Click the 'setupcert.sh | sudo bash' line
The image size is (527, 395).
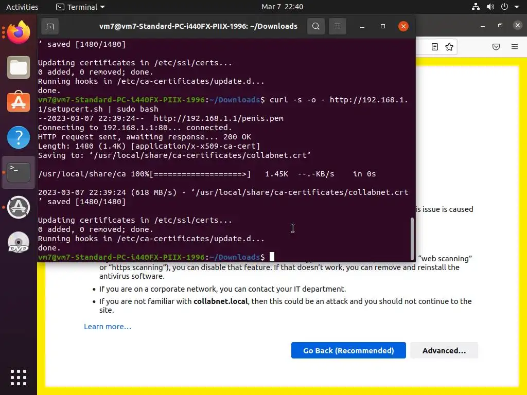(x=98, y=109)
